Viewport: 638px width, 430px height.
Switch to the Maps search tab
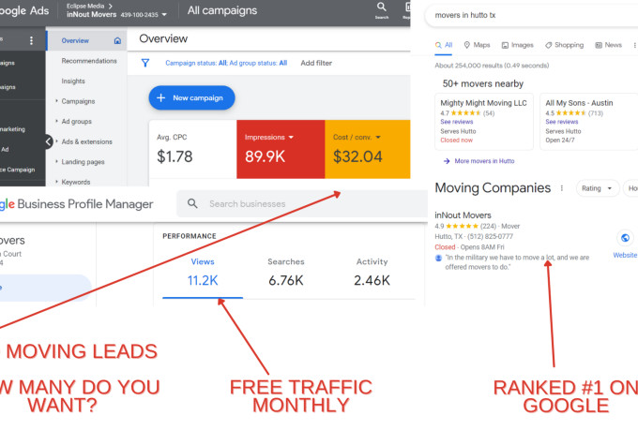tap(477, 45)
